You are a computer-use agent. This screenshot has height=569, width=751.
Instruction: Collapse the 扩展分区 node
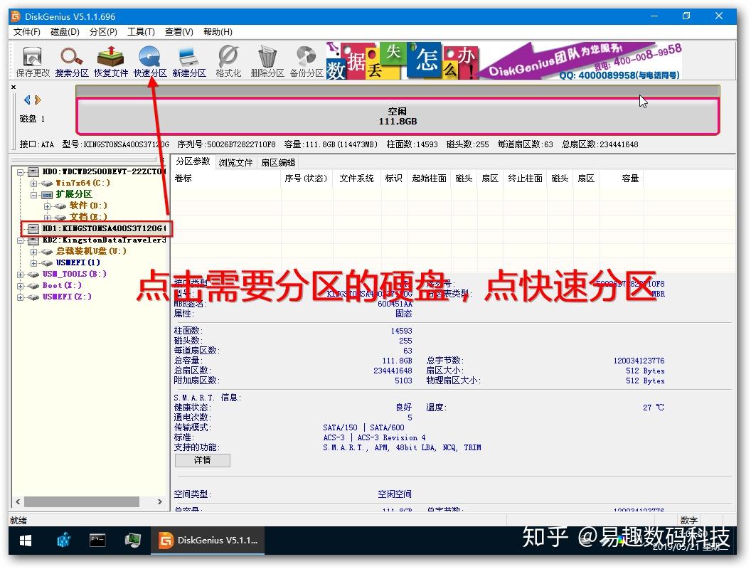point(33,194)
